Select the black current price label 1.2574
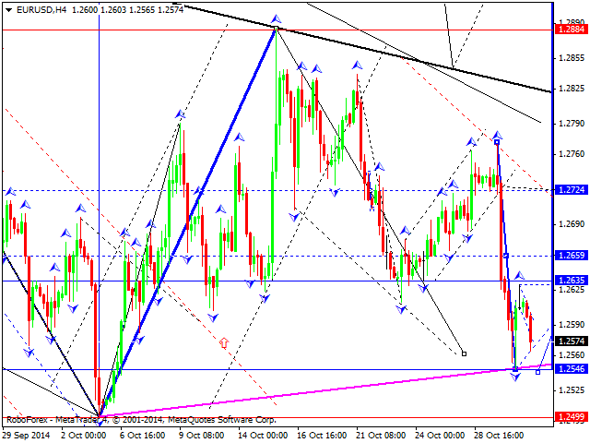Screen dimensions: 590x443 [x=572, y=341]
